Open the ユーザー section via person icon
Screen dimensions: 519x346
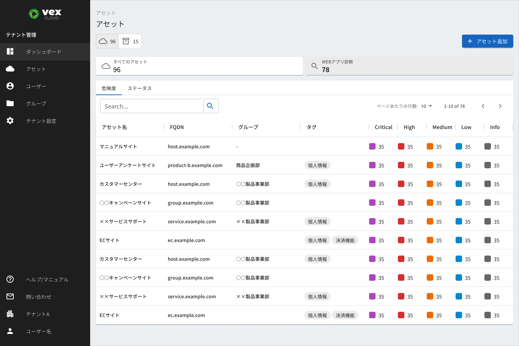click(x=10, y=86)
